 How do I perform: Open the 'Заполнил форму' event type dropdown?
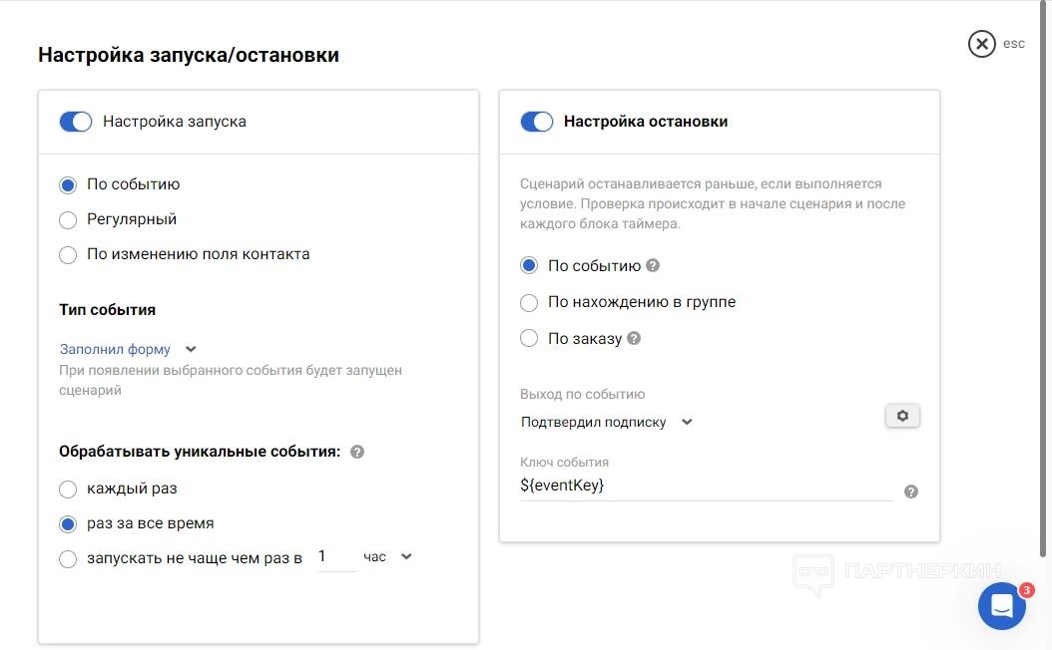tap(128, 350)
